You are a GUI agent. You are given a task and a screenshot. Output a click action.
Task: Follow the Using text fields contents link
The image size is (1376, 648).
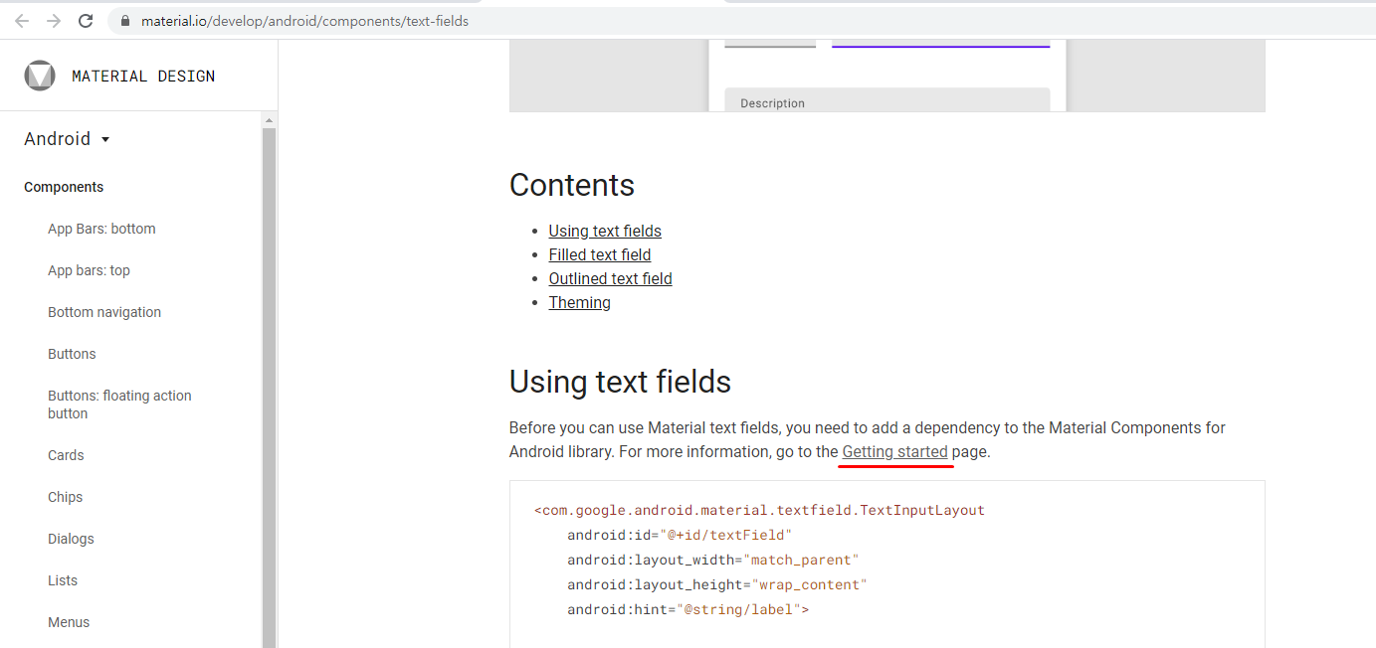pyautogui.click(x=605, y=231)
